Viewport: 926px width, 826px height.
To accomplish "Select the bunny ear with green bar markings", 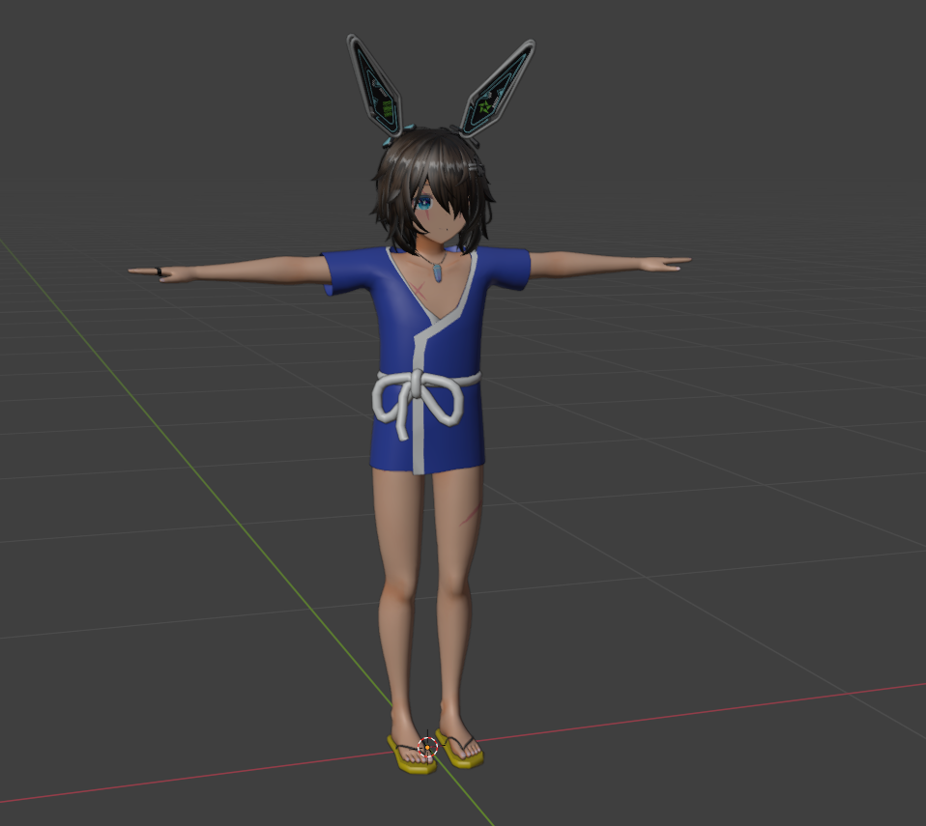I will [x=375, y=86].
